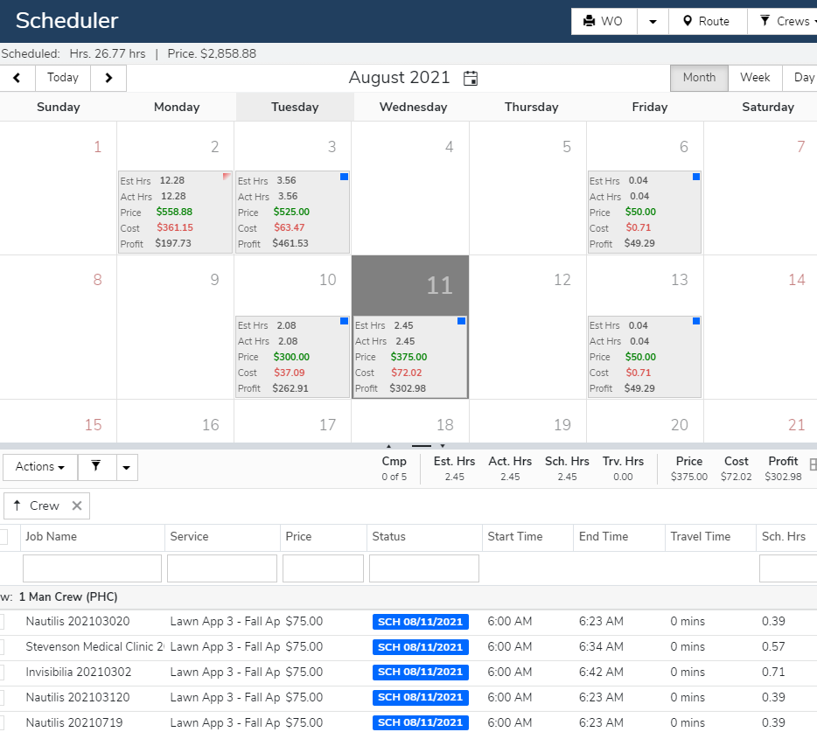This screenshot has height=746, width=817.
Task: Click the Job Name filter field
Action: (x=92, y=568)
